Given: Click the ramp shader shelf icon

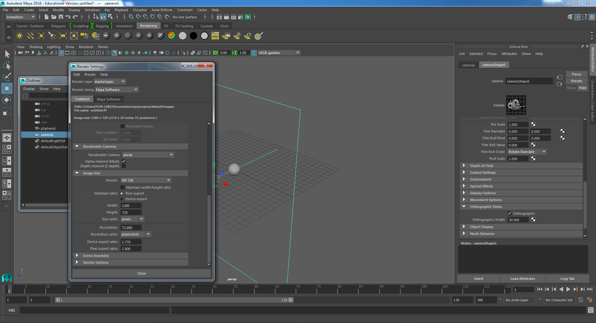Looking at the screenshot, I should click(x=171, y=36).
